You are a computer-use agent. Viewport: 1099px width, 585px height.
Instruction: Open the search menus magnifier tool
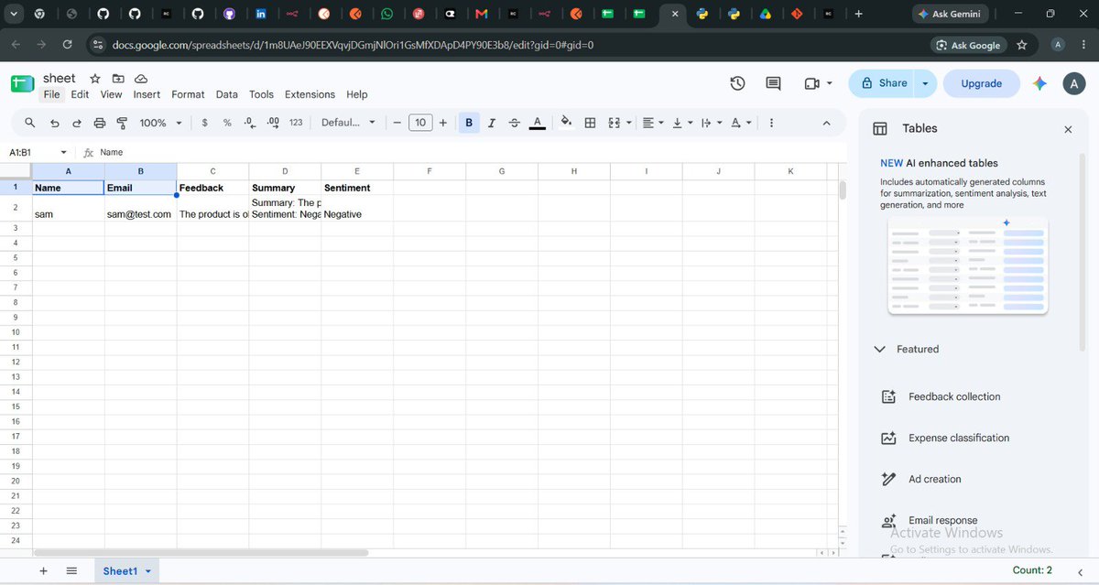click(x=30, y=123)
